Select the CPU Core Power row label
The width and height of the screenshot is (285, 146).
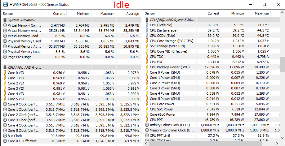pyautogui.click(x=162, y=104)
